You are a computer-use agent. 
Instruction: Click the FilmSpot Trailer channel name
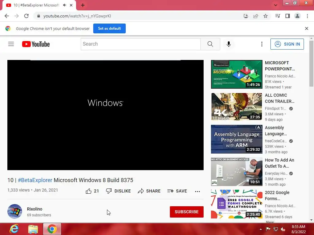[x=275, y=109]
